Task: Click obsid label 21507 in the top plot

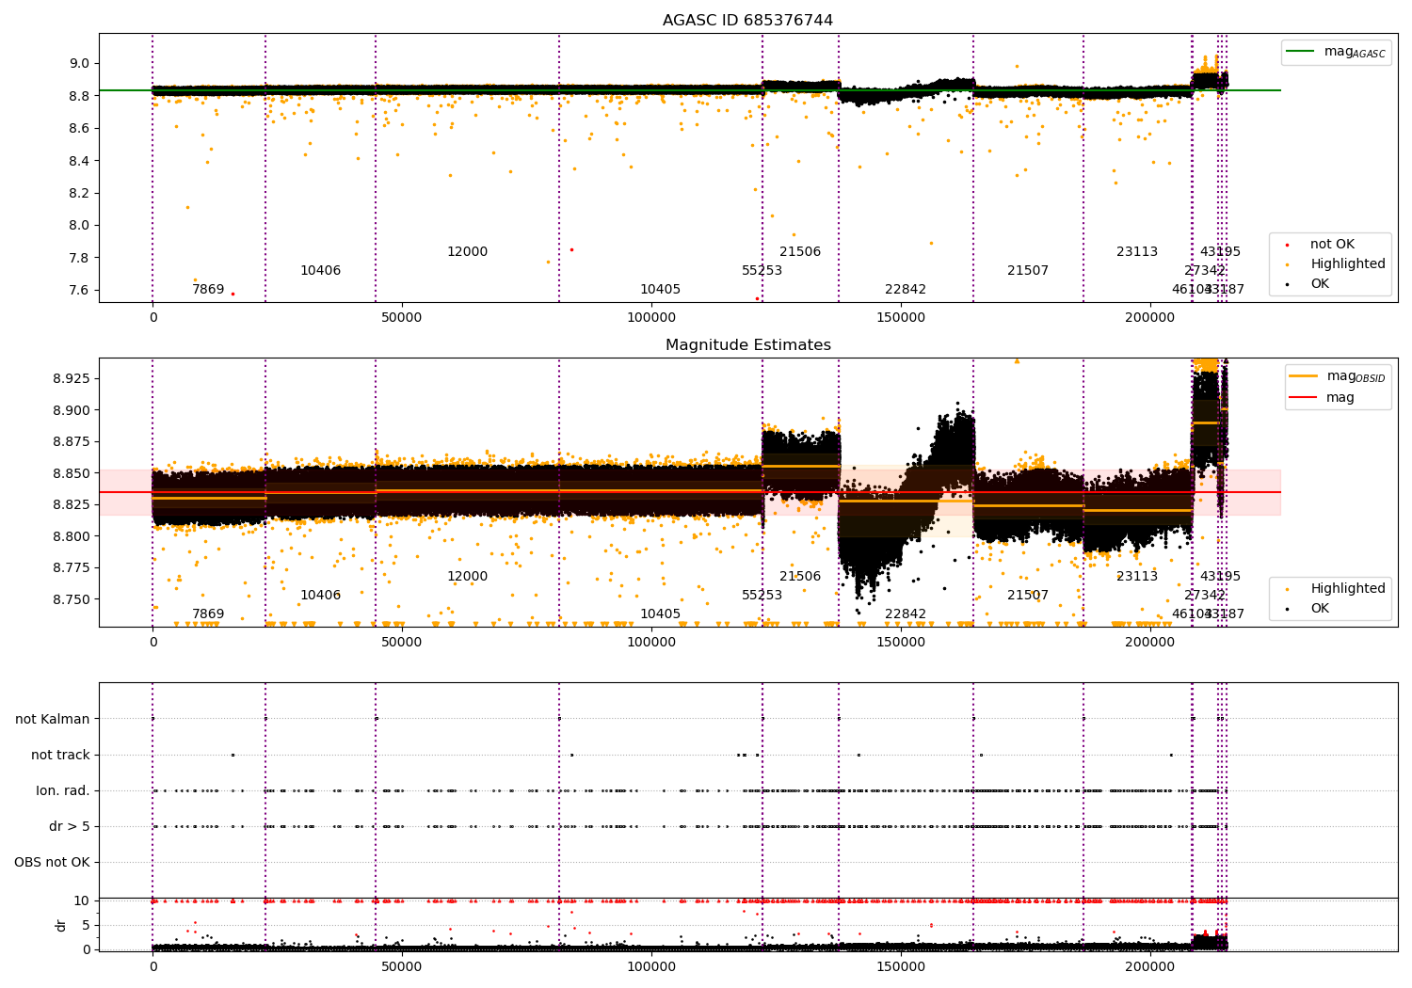Action: pos(1028,271)
